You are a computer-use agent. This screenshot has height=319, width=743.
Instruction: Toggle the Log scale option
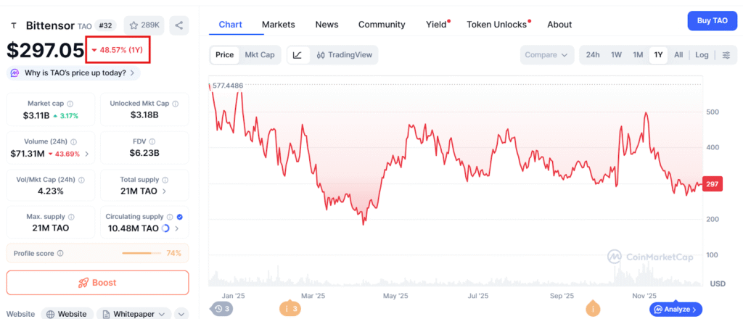coord(702,55)
